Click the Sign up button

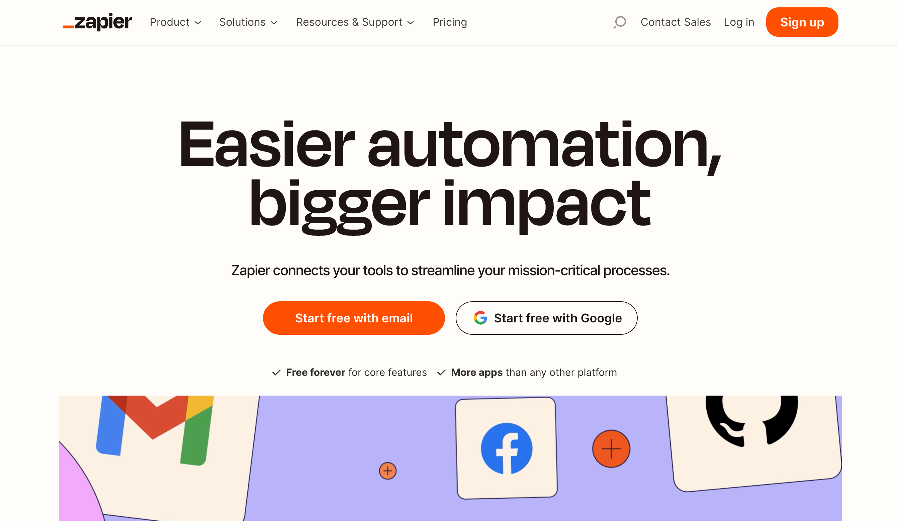click(802, 22)
